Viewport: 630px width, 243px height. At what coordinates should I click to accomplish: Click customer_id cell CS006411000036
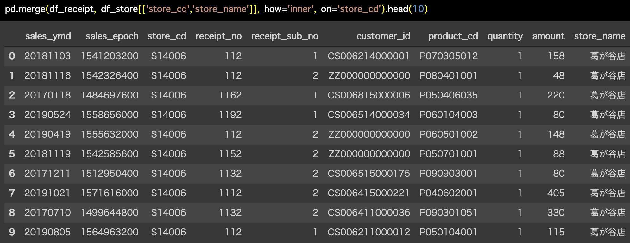(369, 213)
